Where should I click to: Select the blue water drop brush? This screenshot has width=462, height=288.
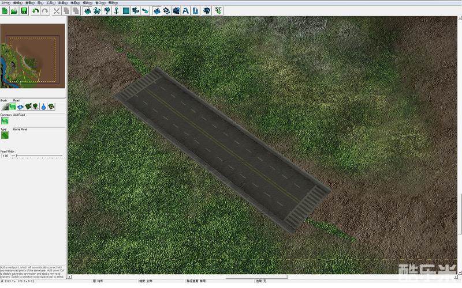tap(43, 107)
